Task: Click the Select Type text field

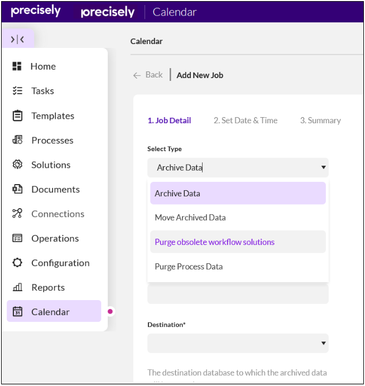Action: tap(238, 167)
